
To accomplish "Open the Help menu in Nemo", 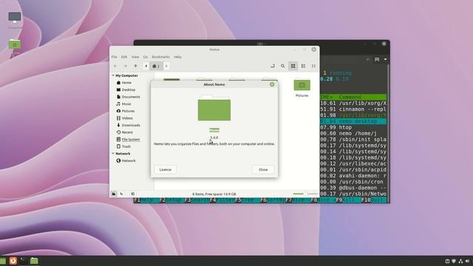I will (177, 57).
